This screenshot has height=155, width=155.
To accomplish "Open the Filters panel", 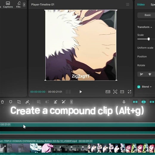I will (x=18, y=5).
